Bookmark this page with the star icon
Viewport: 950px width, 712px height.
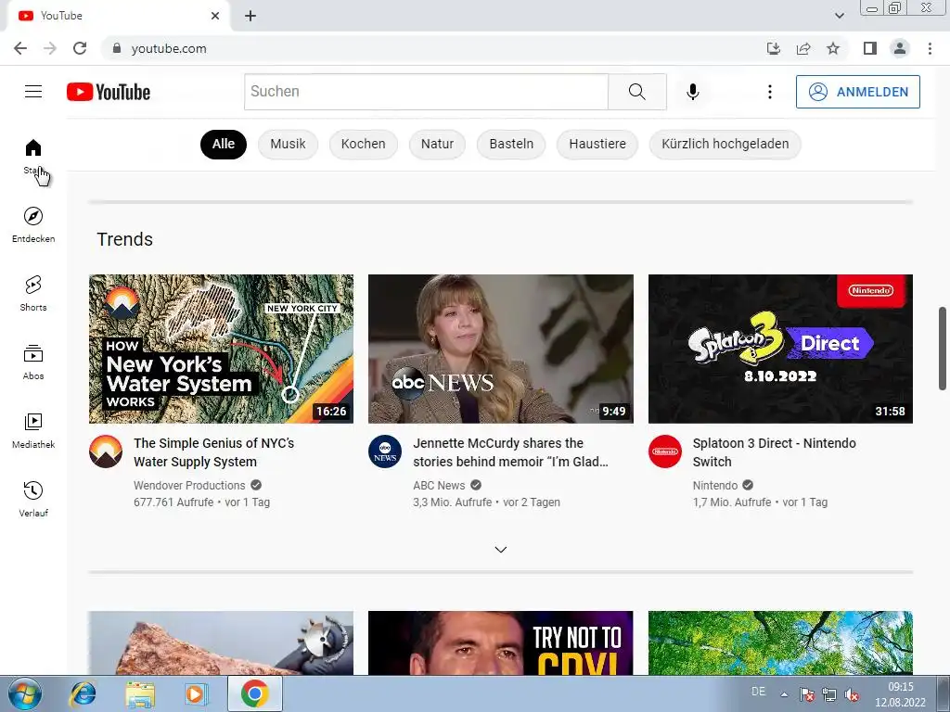(833, 48)
